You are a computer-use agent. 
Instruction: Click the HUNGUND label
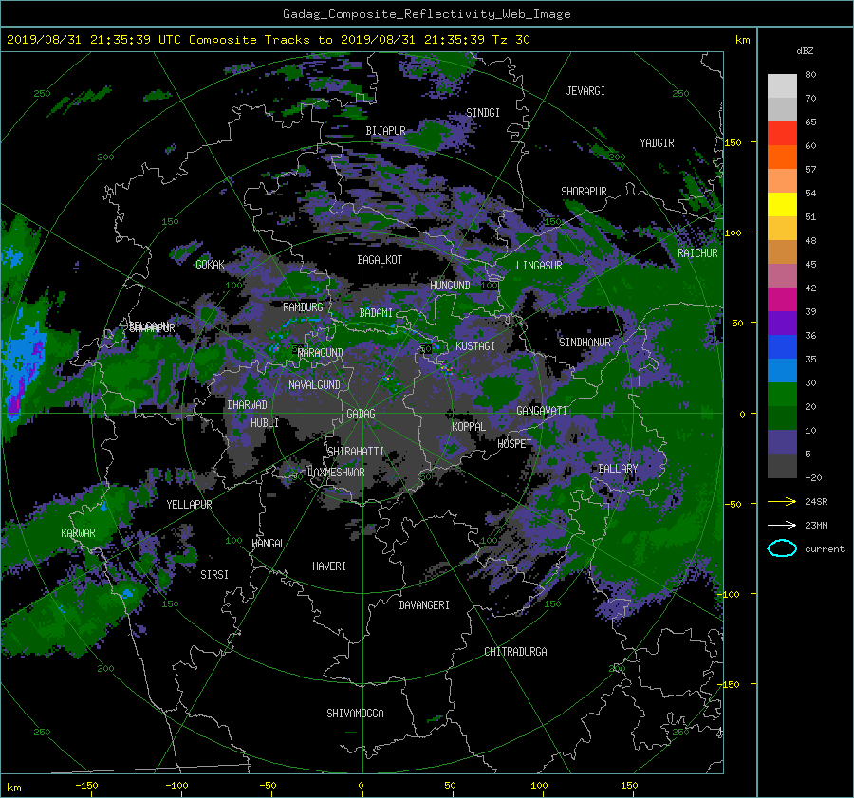[450, 286]
